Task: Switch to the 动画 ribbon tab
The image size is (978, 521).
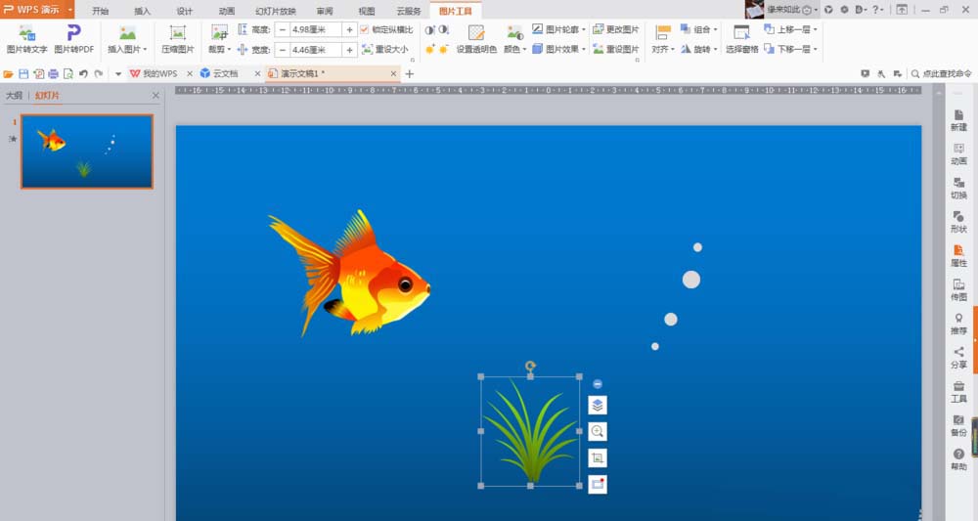Action: pyautogui.click(x=226, y=11)
